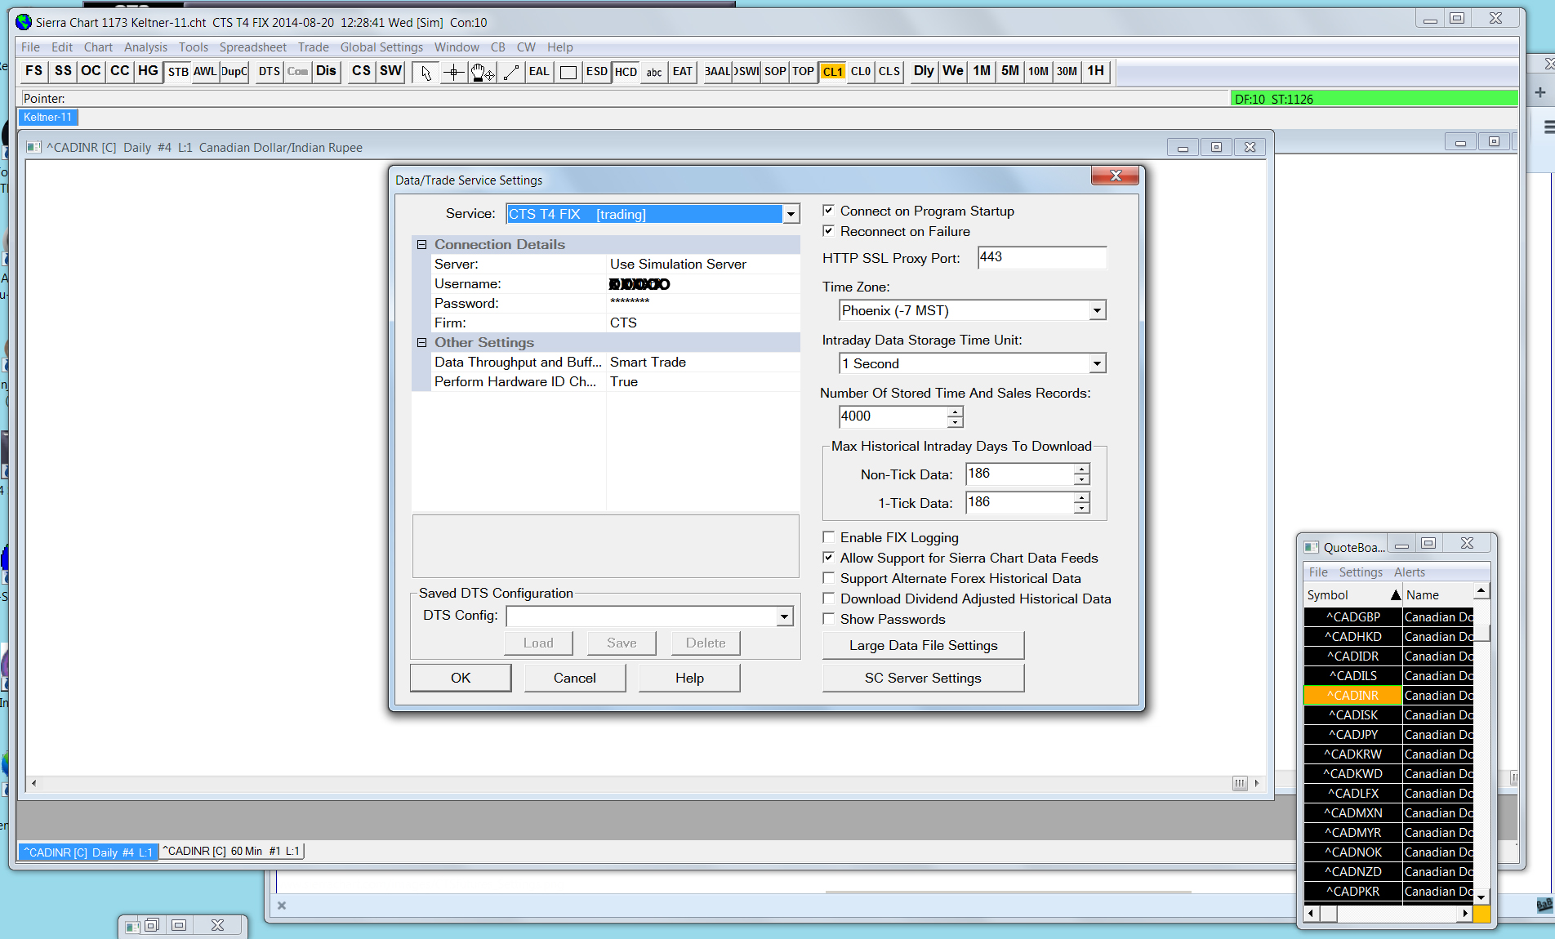This screenshot has width=1555, height=939.
Task: Click the SS toolbar button
Action: pos(63,71)
